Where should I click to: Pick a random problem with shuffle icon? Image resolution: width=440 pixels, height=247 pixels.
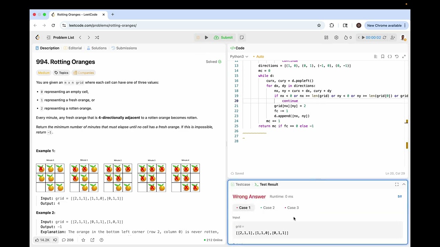coord(97,37)
